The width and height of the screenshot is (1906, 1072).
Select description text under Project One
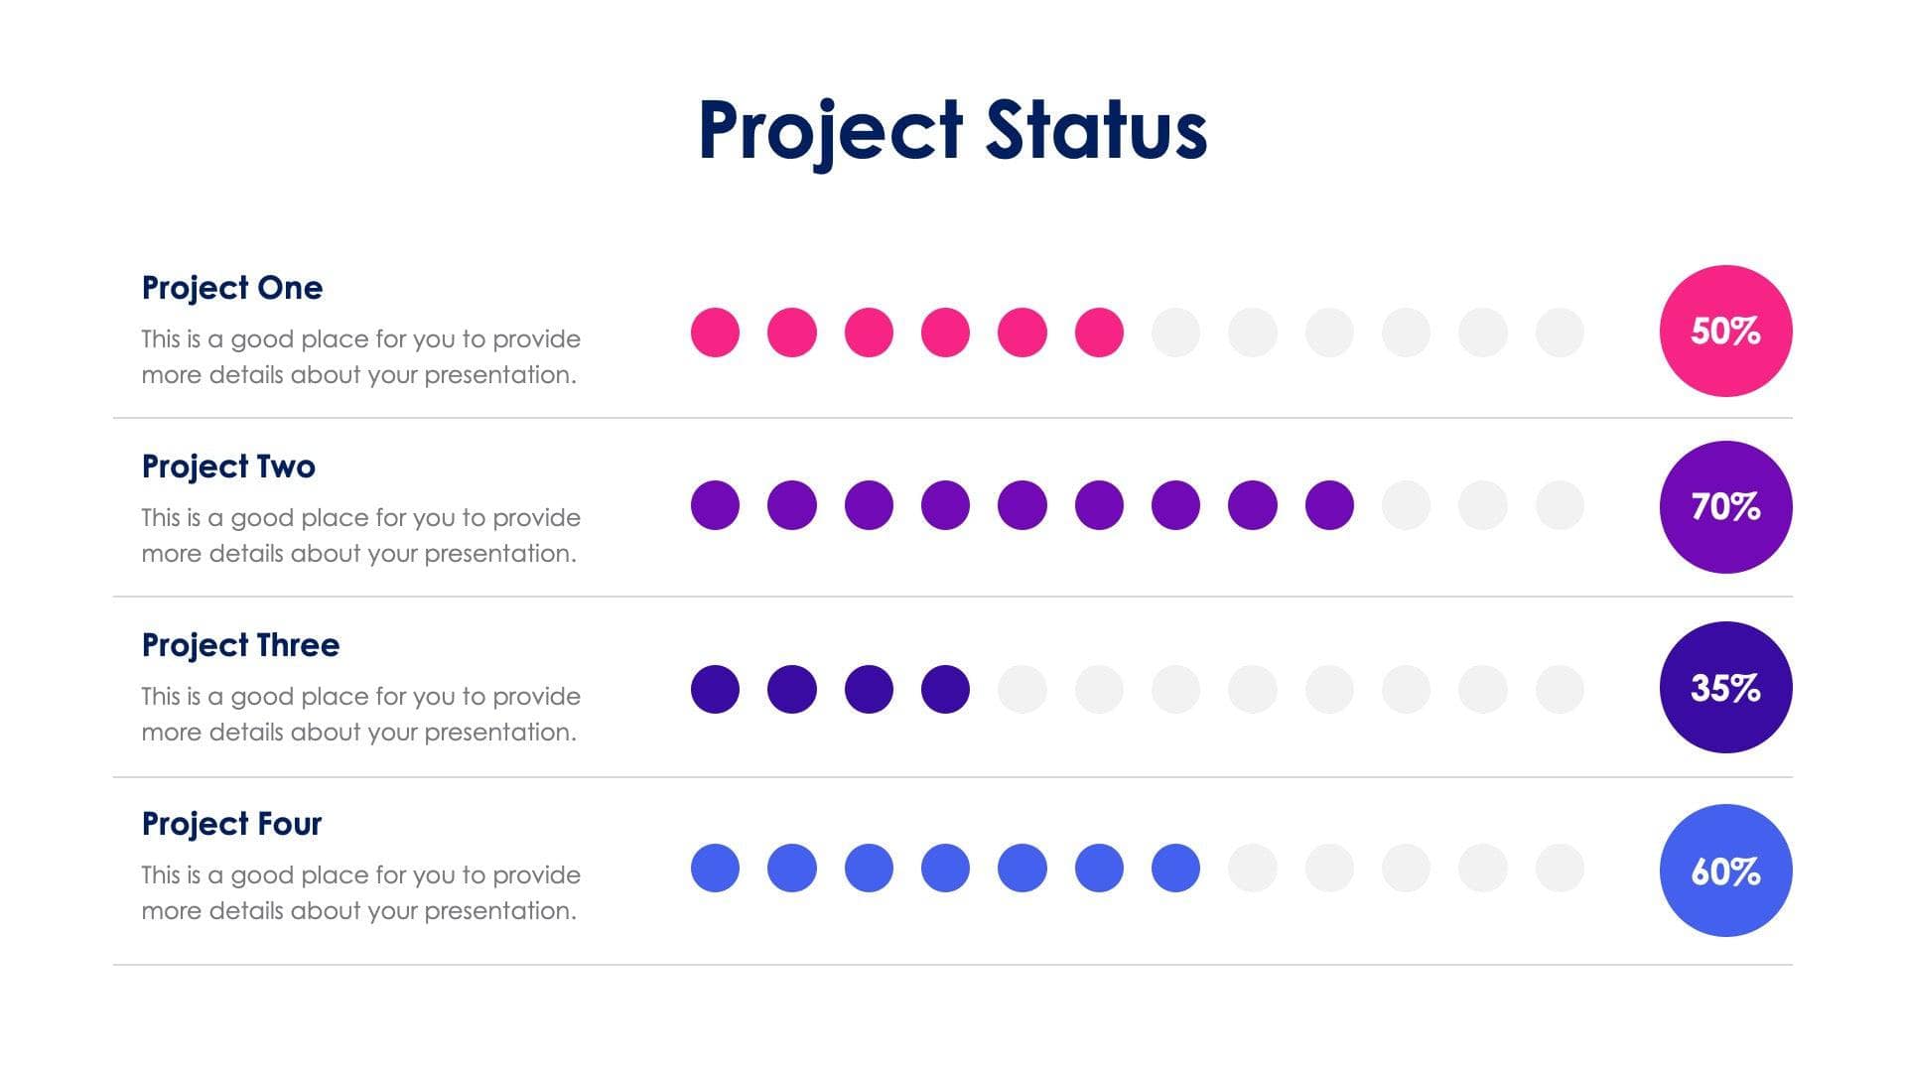click(359, 356)
